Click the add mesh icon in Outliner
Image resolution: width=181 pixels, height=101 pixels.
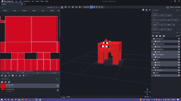click(x=153, y=36)
